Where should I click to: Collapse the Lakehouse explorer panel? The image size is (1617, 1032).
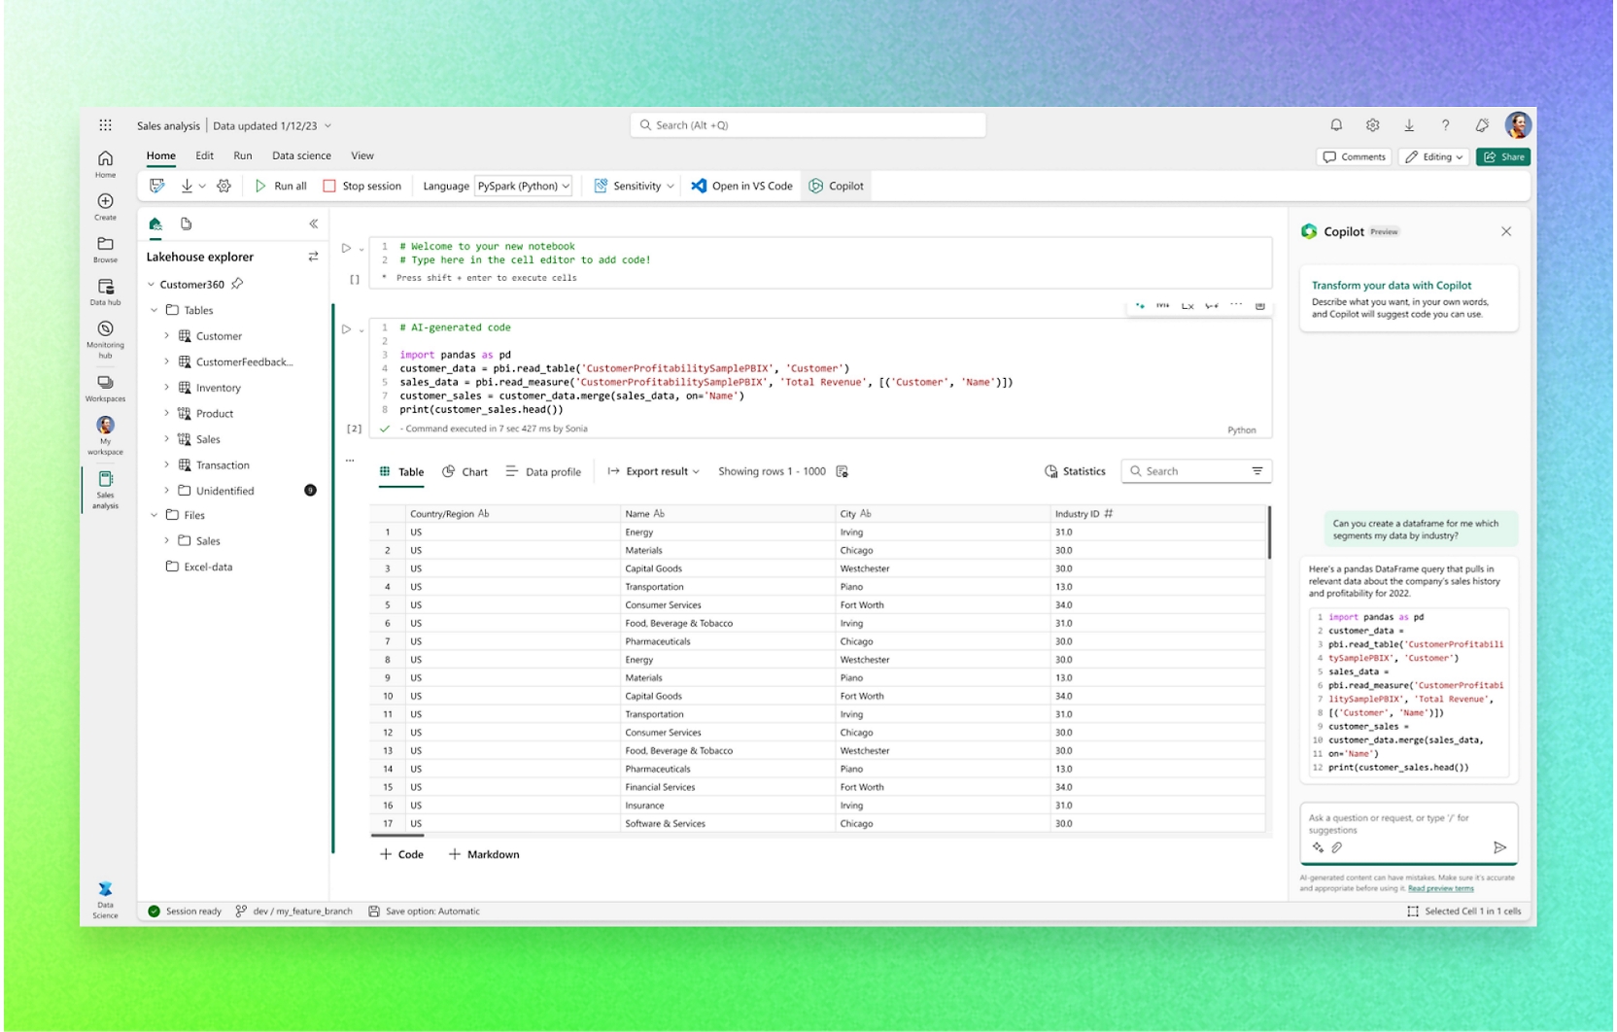(x=313, y=224)
